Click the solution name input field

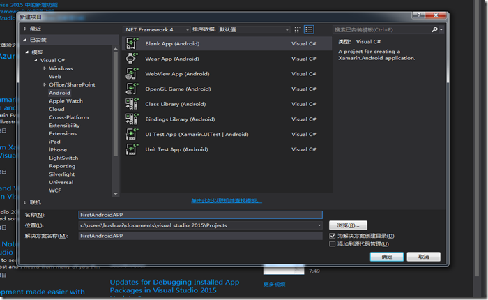coord(201,236)
